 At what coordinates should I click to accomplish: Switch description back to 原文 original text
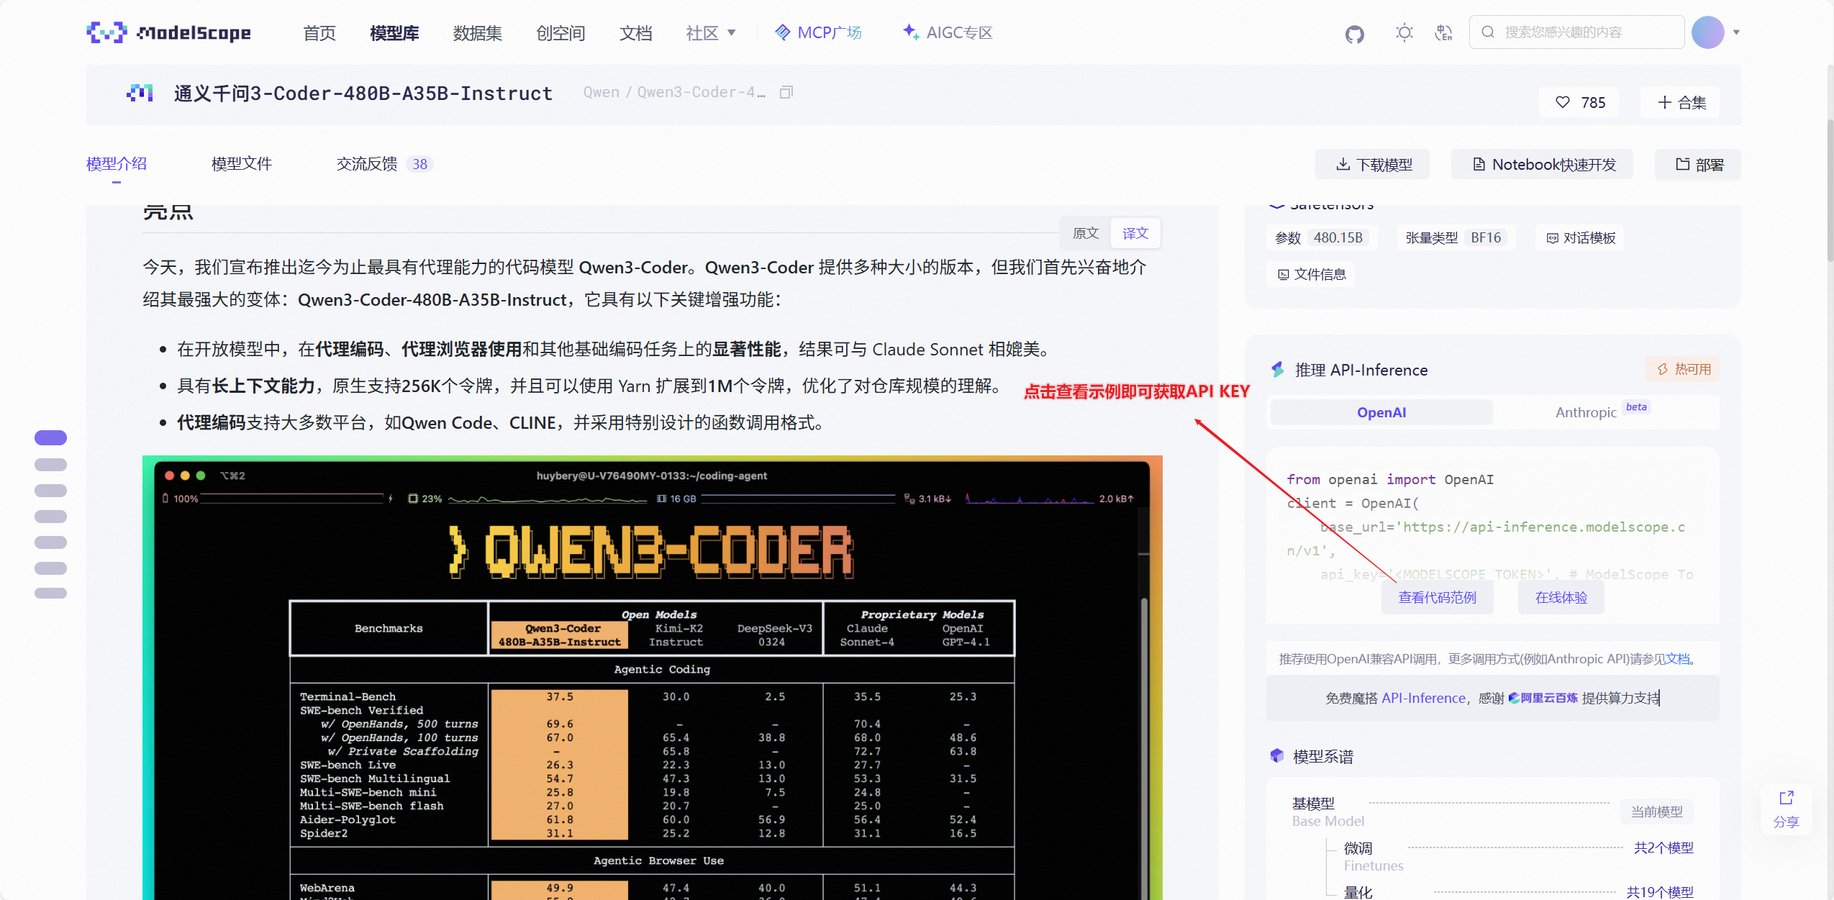[1085, 232]
